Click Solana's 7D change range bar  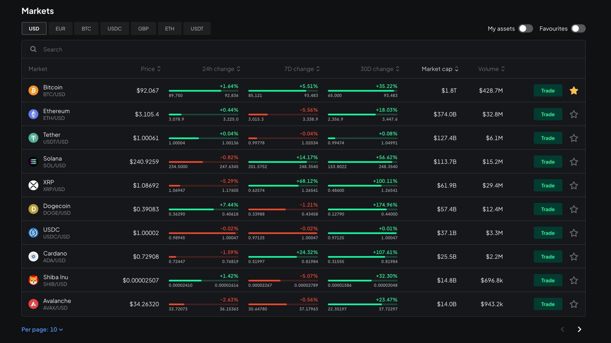283,162
